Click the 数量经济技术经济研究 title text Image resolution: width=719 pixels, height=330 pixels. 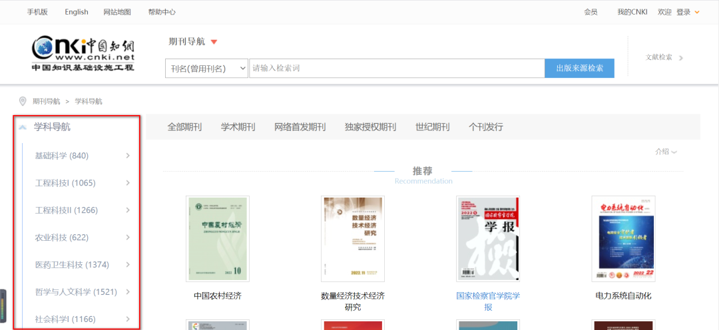coord(353,301)
